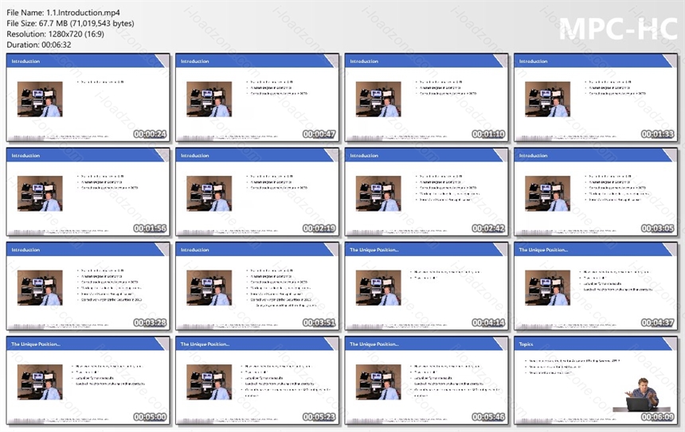Select the Duration 00:06:32 text
The image size is (685, 432).
(x=39, y=45)
